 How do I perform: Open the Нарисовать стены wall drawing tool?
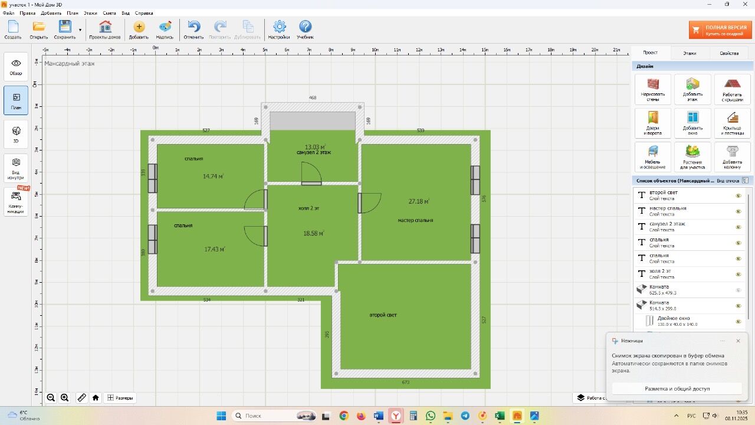click(652, 89)
